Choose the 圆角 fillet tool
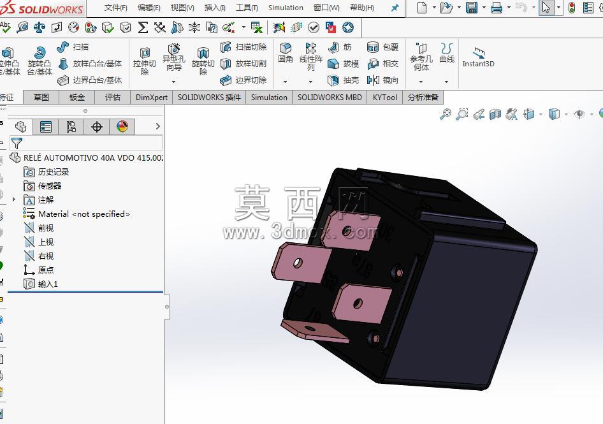Screen dimensions: 603x424 (x=286, y=53)
